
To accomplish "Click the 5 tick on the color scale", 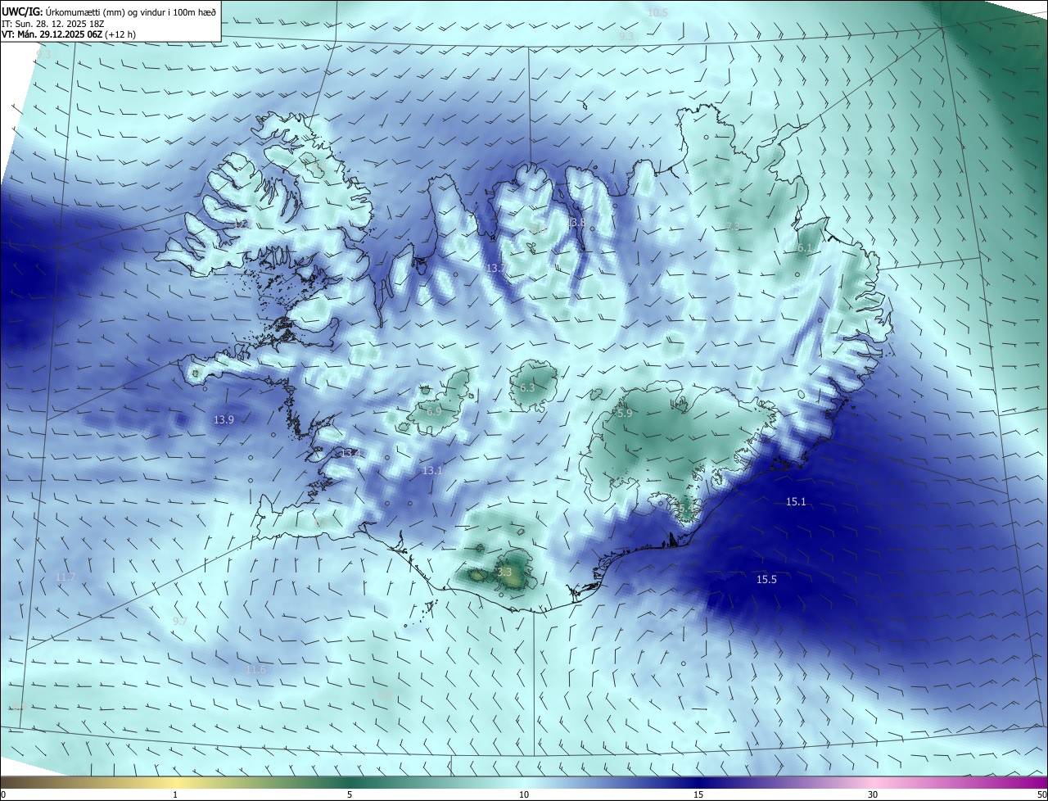I will click(x=350, y=795).
